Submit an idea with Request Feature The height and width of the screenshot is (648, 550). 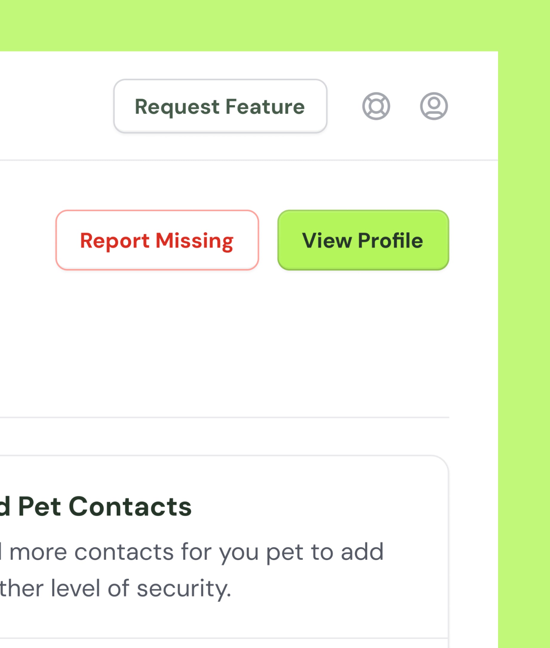220,106
